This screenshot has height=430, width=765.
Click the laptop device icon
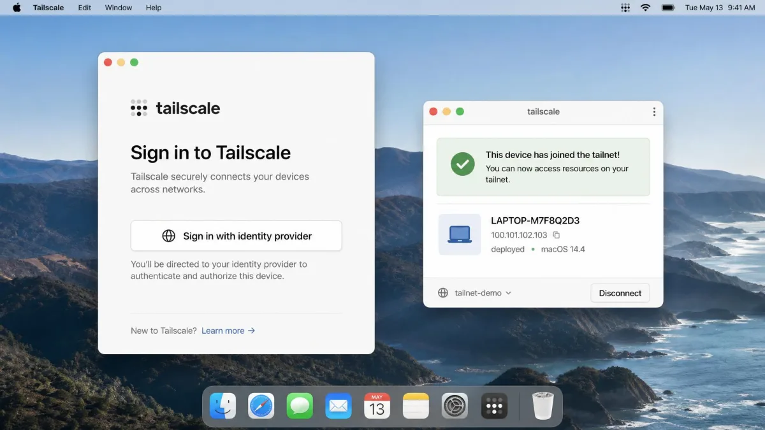point(460,234)
